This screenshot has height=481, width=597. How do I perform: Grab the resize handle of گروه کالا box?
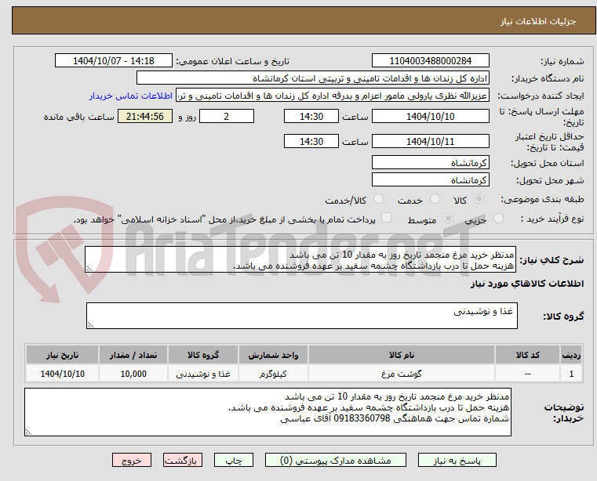90,325
